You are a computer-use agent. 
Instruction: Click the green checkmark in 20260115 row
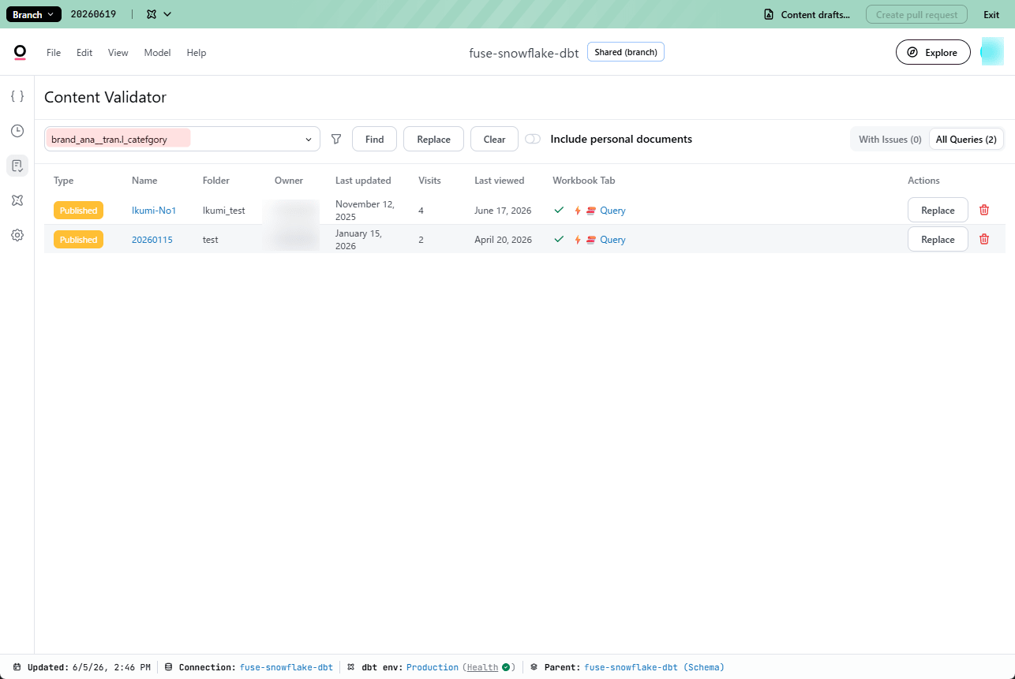[x=559, y=239]
